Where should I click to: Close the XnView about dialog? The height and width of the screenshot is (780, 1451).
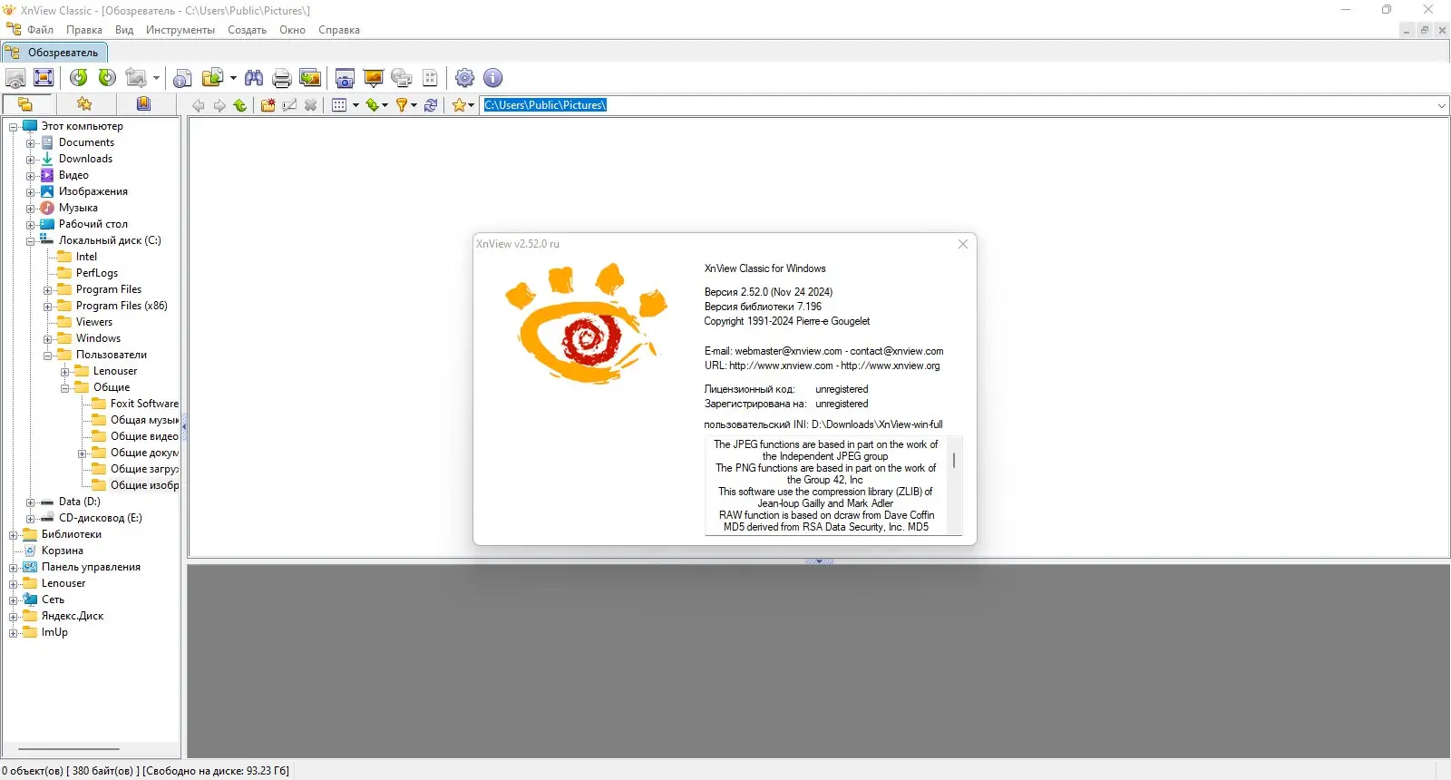click(963, 244)
